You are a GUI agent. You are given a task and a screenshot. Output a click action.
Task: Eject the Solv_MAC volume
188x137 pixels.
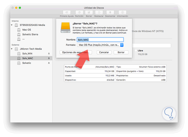coord(49,58)
